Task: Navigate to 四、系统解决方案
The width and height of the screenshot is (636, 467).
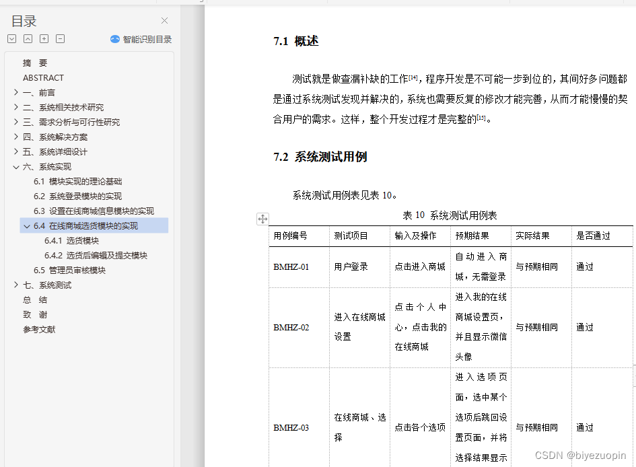Action: 55,137
